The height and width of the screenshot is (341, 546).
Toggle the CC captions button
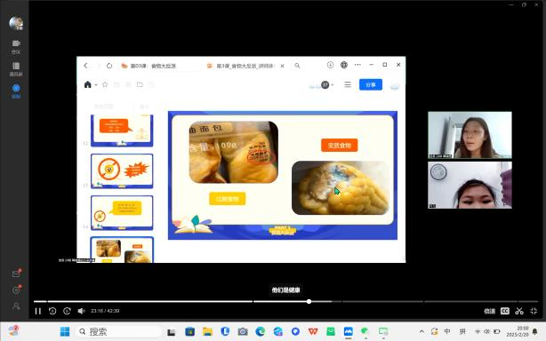tap(504, 311)
